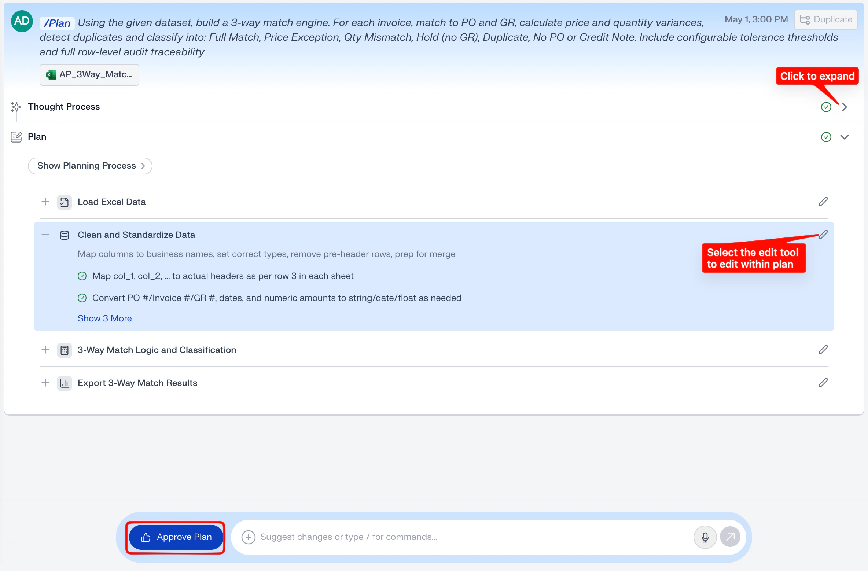868x571 pixels.
Task: Click the Convert PO #/Invoice #/GR # task text
Action: pos(277,298)
